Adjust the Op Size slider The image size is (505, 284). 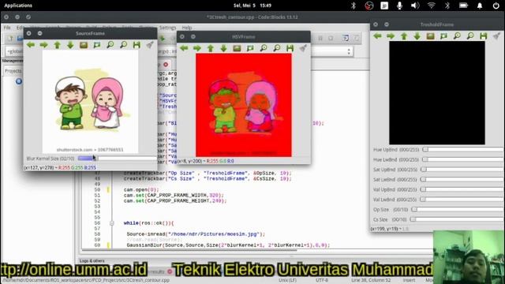[x=458, y=210]
